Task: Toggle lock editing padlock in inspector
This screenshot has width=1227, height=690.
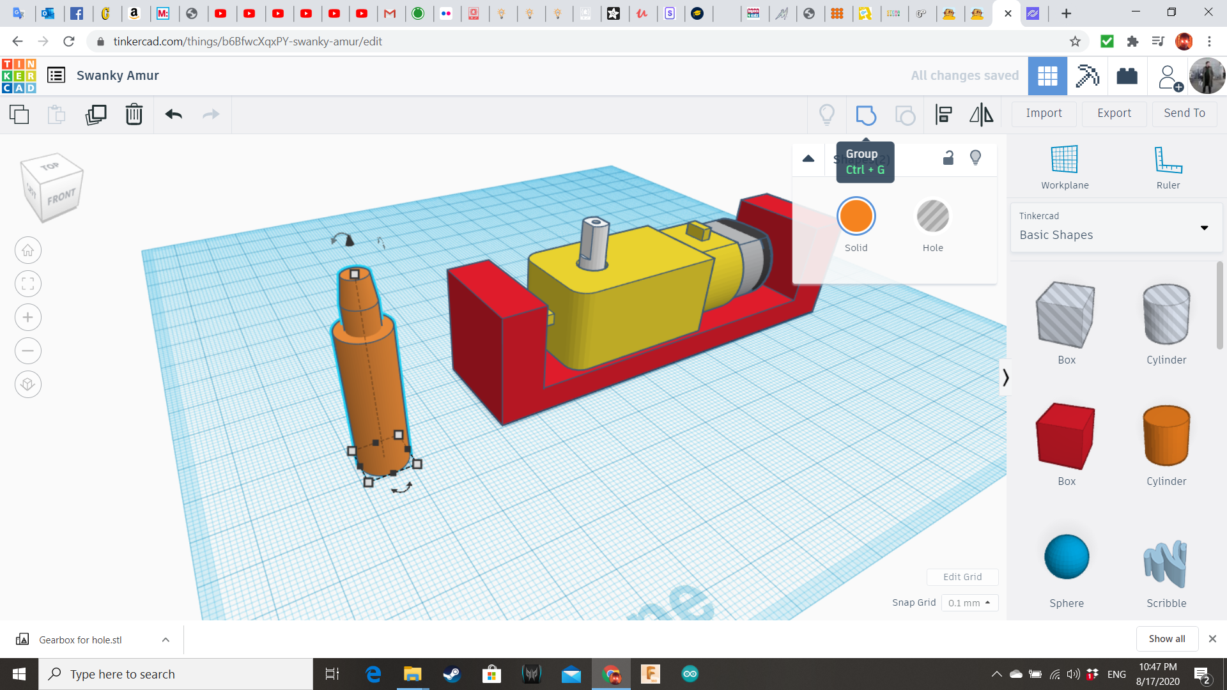Action: pyautogui.click(x=948, y=158)
